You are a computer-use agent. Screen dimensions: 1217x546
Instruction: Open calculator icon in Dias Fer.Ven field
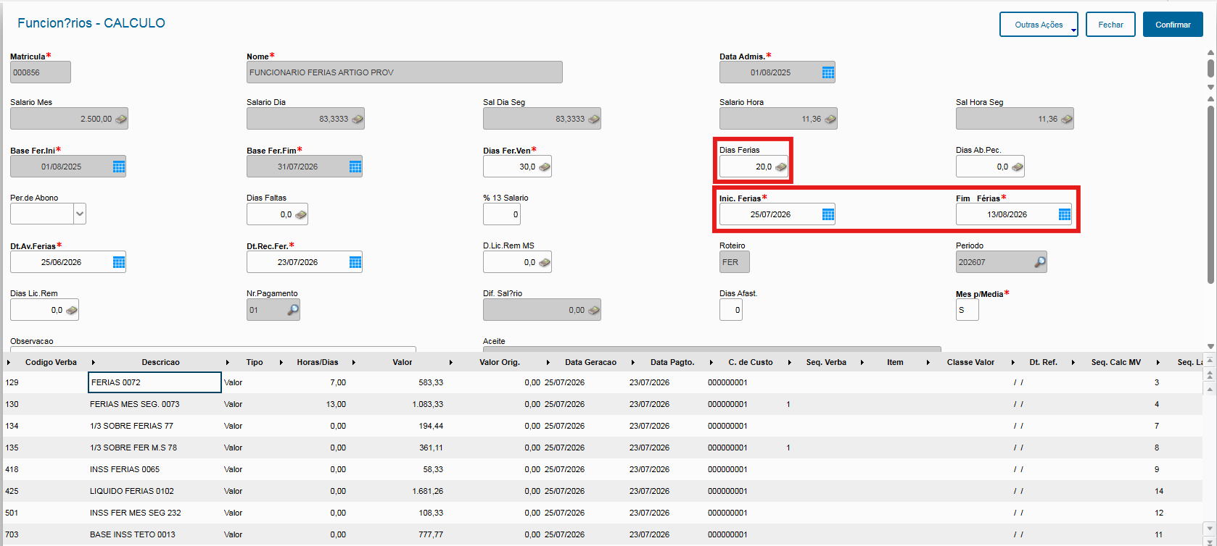click(x=545, y=167)
